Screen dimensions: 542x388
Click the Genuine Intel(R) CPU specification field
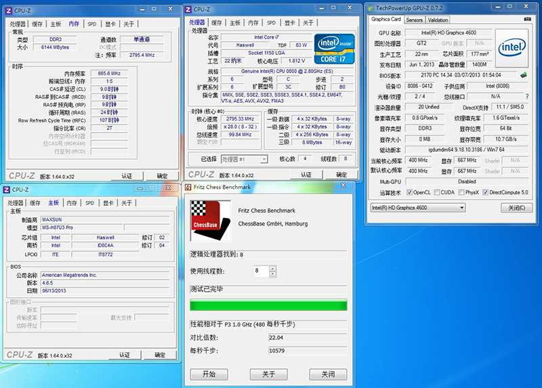click(287, 71)
